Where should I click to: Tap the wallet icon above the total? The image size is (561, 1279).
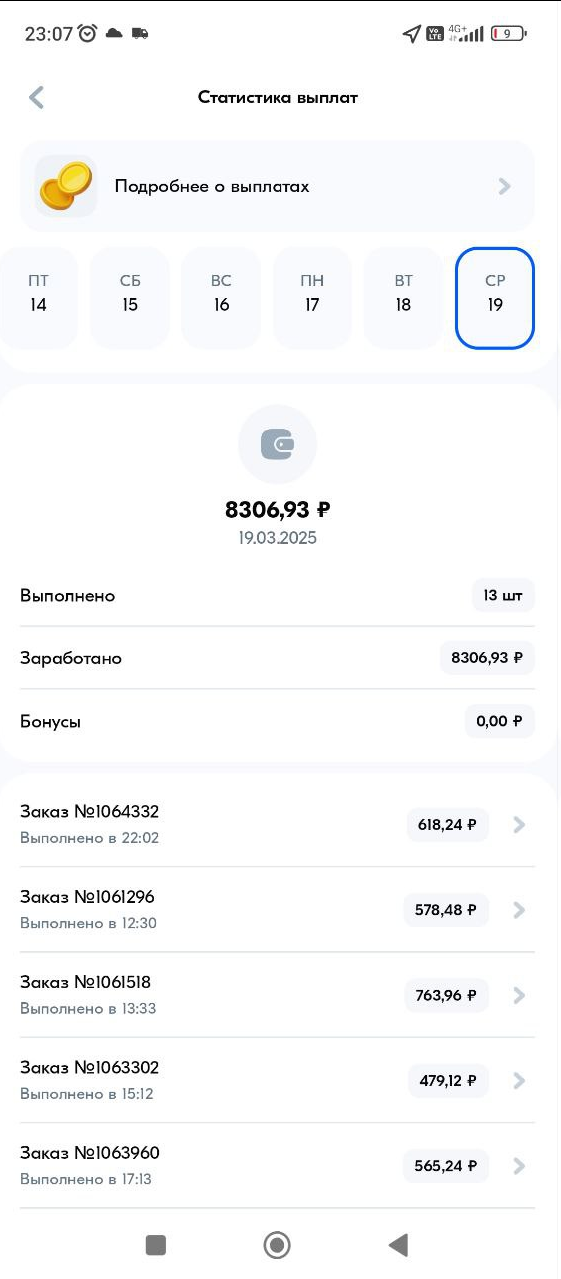pos(278,445)
